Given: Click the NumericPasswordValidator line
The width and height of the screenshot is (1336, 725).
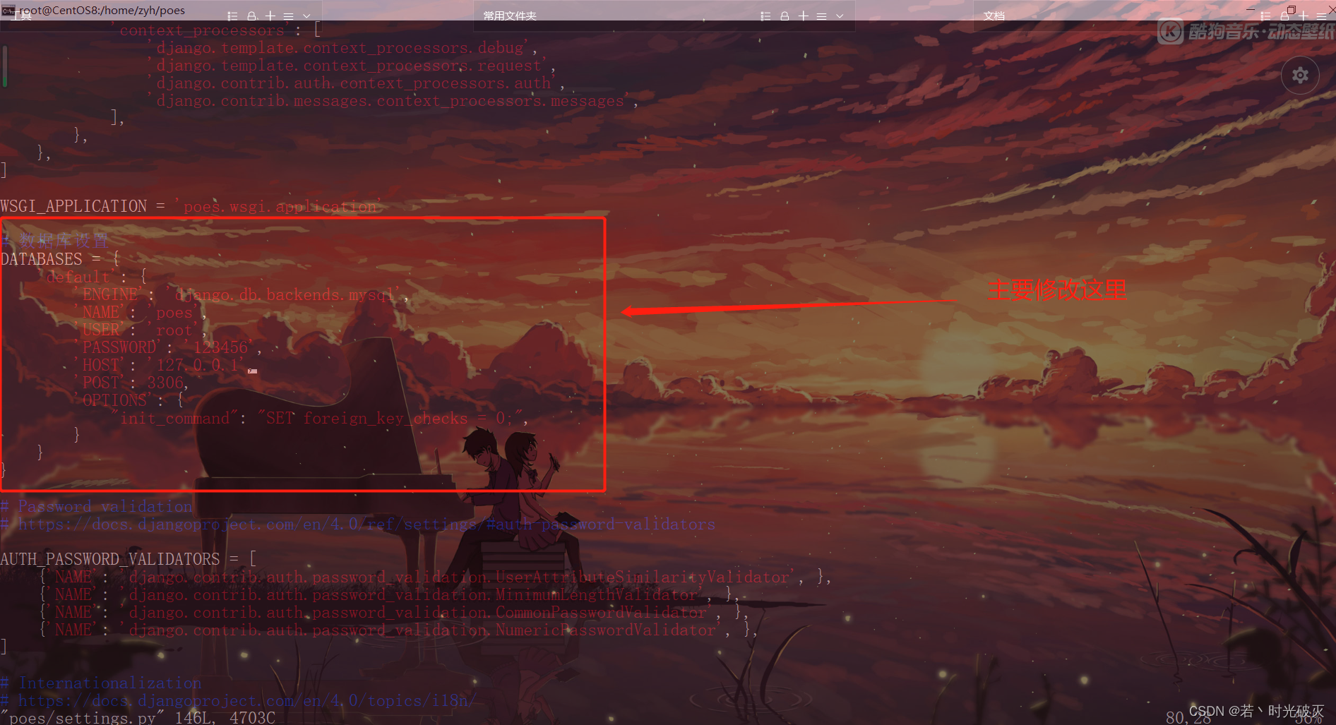Looking at the screenshot, I should [399, 630].
